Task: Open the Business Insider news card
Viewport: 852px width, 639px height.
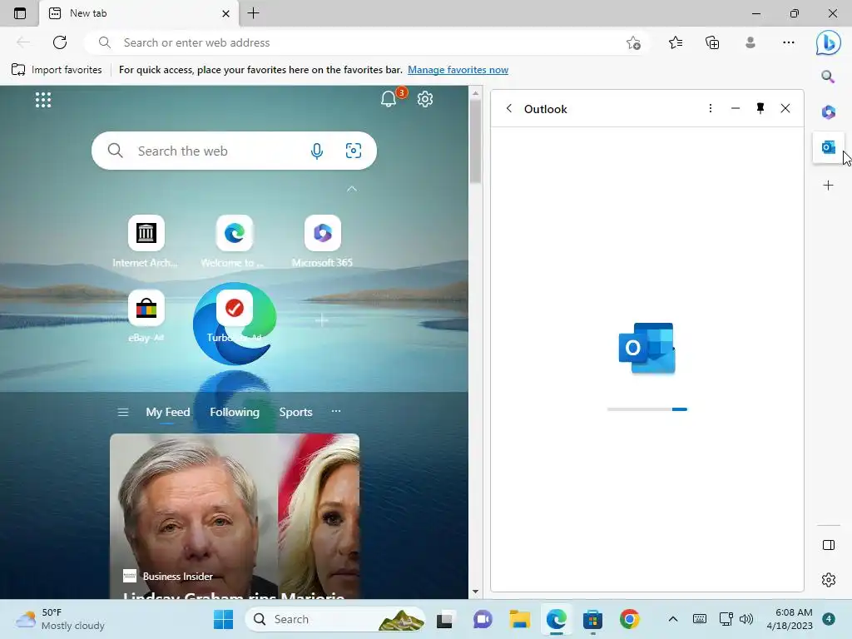Action: coord(234,516)
